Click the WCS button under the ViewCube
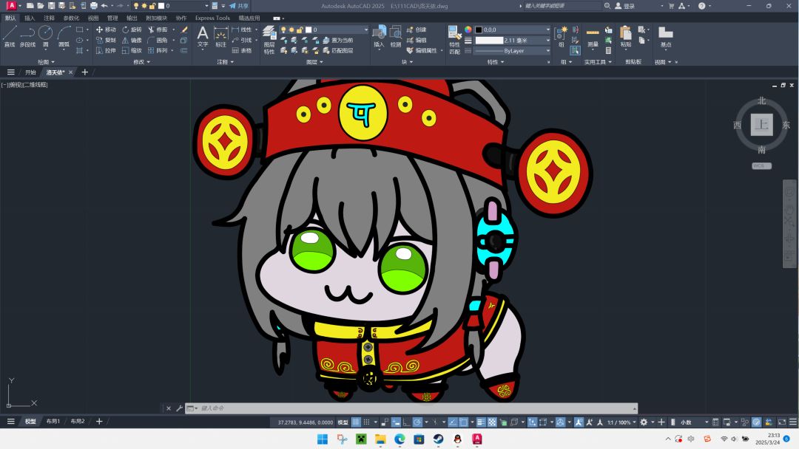Image resolution: width=799 pixels, height=449 pixels. click(762, 165)
